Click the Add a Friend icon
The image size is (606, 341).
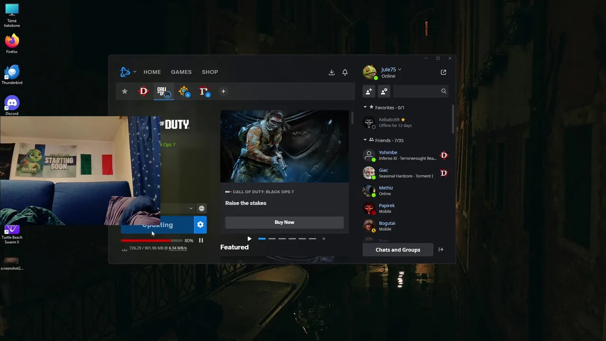click(x=369, y=91)
